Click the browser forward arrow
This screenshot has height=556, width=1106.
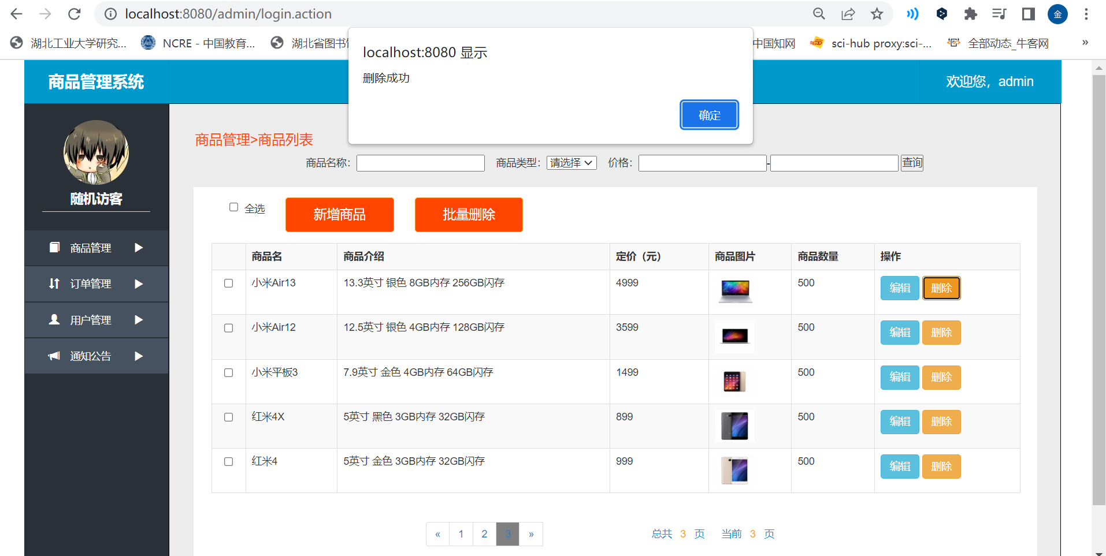point(45,14)
